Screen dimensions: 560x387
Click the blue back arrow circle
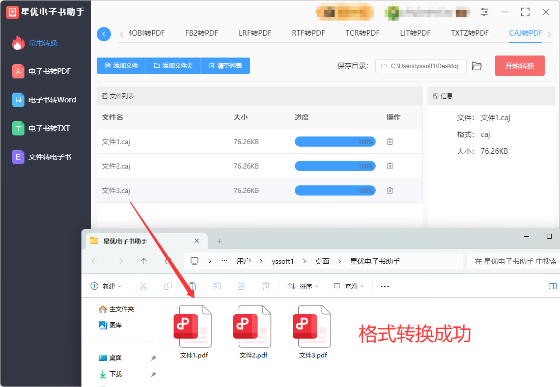point(104,34)
